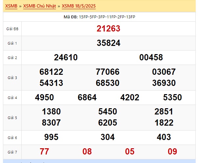Select the Giải 6 number 995

(51, 137)
